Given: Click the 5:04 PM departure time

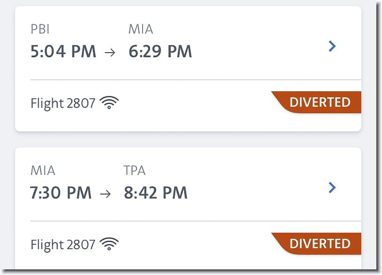Looking at the screenshot, I should click(x=64, y=52).
